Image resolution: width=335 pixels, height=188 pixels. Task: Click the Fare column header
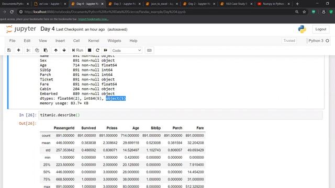tap(200, 128)
